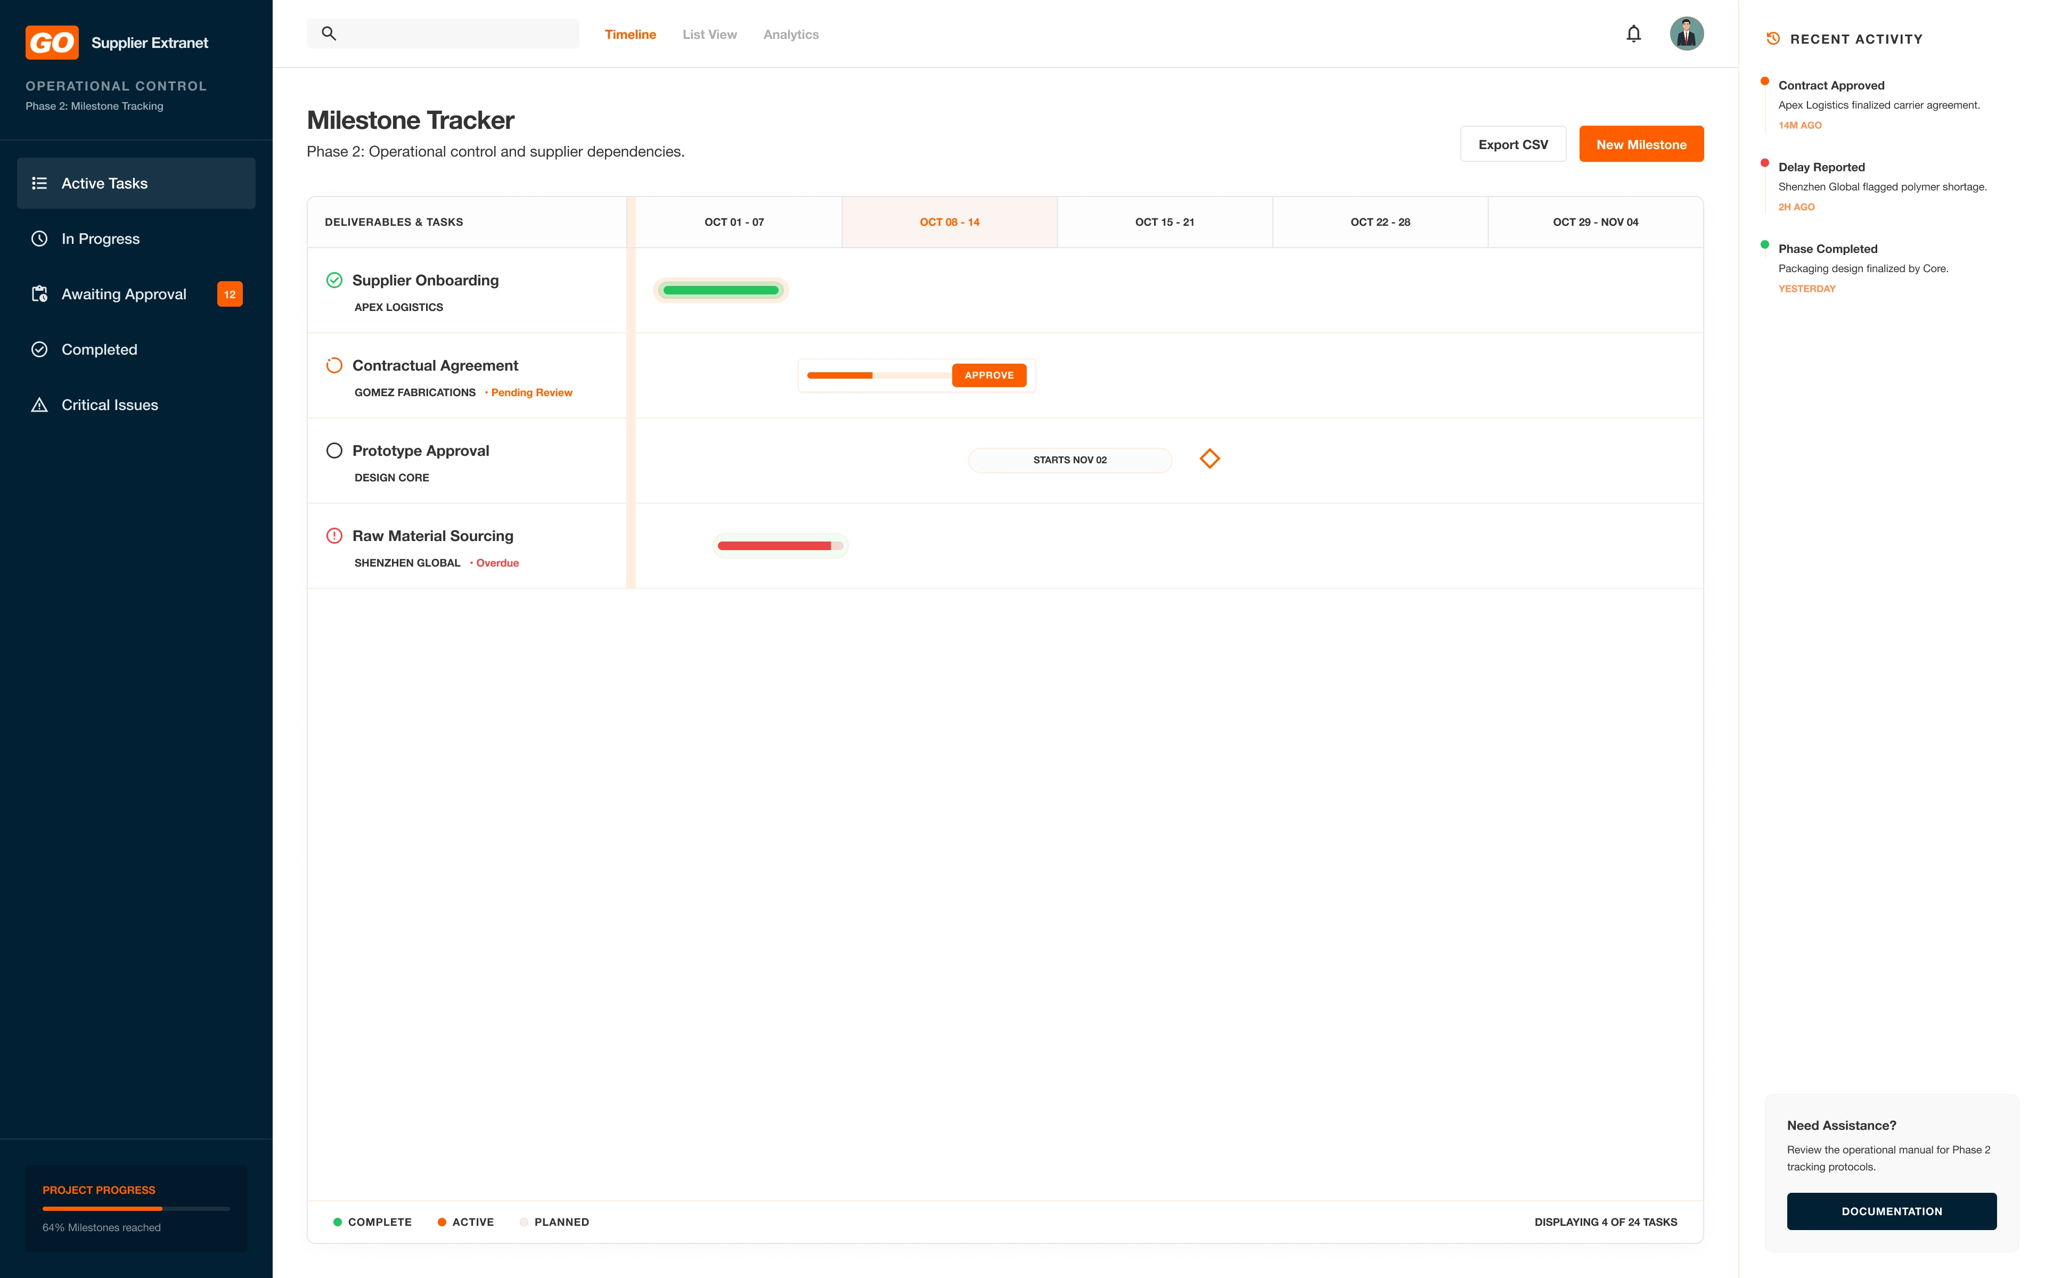Screen dimensions: 2045x1278
Task: Click the Project Progress bar
Action: pos(136,1209)
